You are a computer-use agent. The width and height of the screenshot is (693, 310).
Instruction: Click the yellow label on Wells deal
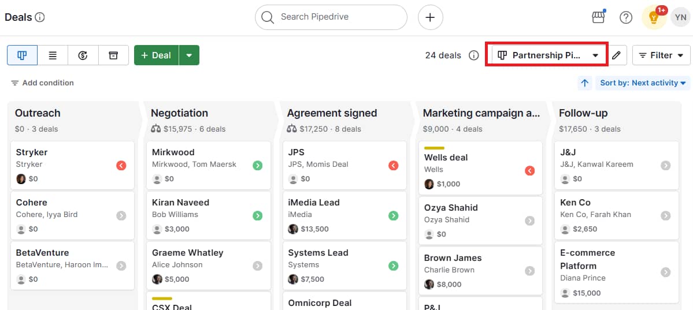434,148
